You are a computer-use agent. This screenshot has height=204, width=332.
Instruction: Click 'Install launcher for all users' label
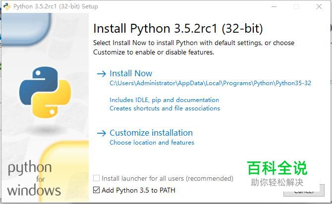[x=167, y=178]
